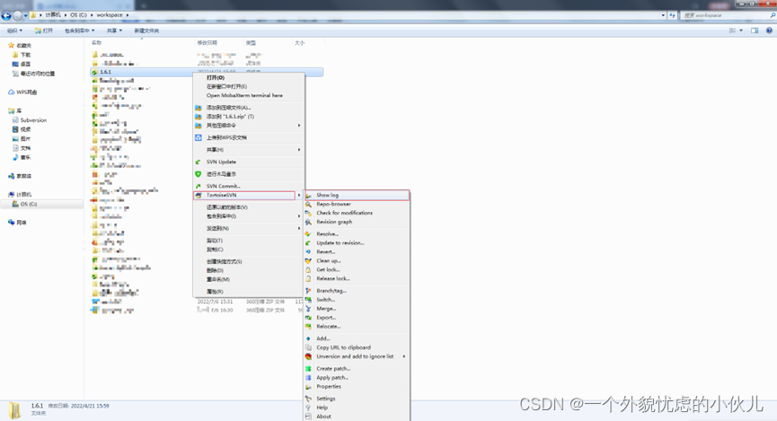Click the Back navigation arrow button
Image resolution: width=777 pixels, height=421 pixels.
pyautogui.click(x=6, y=15)
